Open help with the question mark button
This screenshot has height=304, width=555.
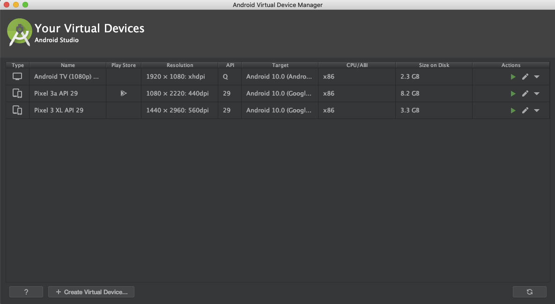point(26,292)
